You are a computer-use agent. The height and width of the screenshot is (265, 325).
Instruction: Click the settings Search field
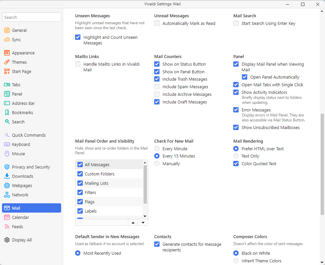32,17
